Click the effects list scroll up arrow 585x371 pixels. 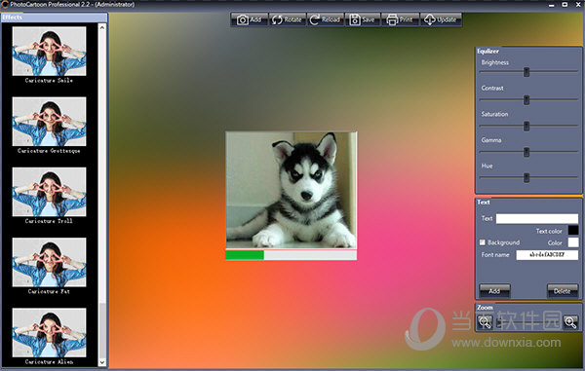102,27
